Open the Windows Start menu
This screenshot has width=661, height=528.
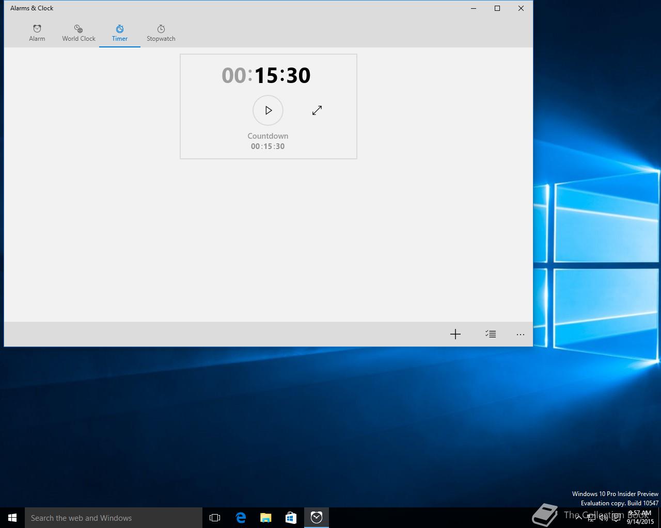12,518
